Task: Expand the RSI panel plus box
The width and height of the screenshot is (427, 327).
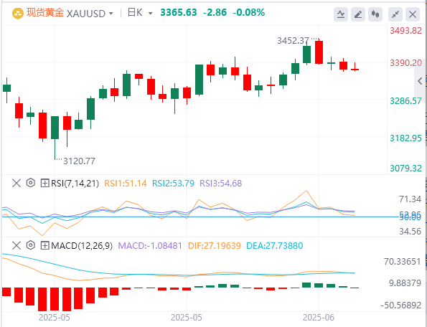Action: click(44, 183)
